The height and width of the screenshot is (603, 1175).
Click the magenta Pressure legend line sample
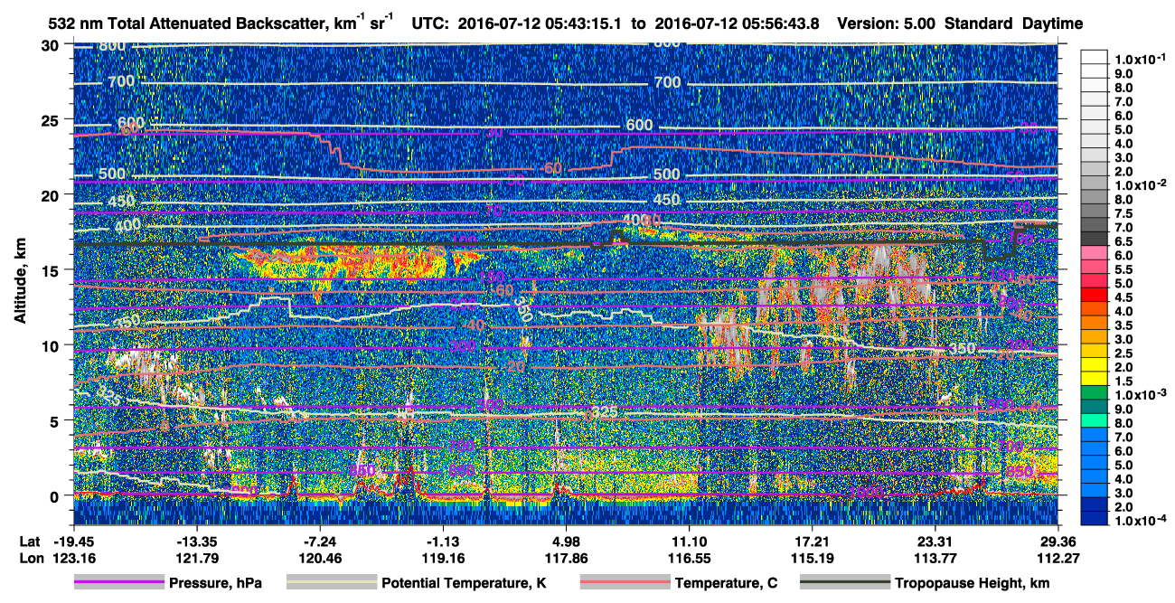(x=118, y=583)
